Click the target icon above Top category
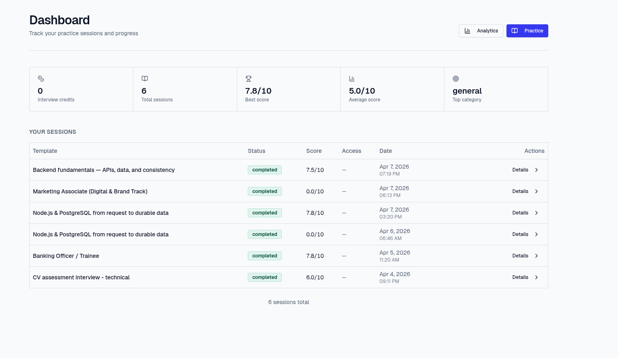The image size is (618, 358). (456, 79)
